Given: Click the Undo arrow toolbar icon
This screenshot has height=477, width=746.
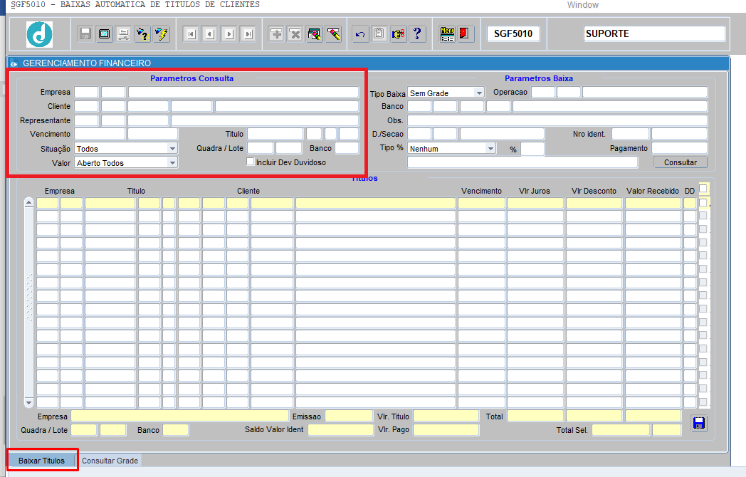Looking at the screenshot, I should tap(360, 33).
